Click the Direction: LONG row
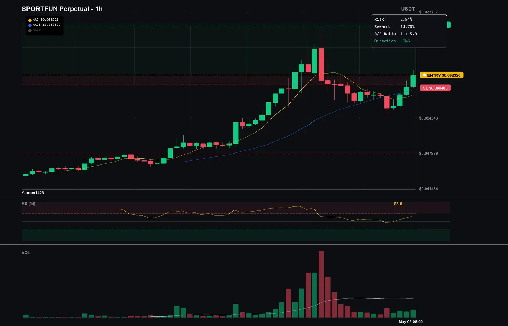508x326 pixels. point(392,41)
